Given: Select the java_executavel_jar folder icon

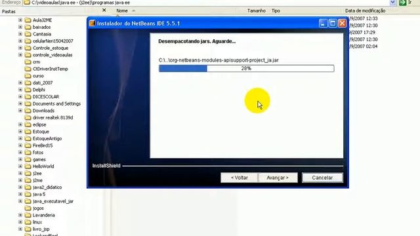Looking at the screenshot, I should click(x=28, y=201).
